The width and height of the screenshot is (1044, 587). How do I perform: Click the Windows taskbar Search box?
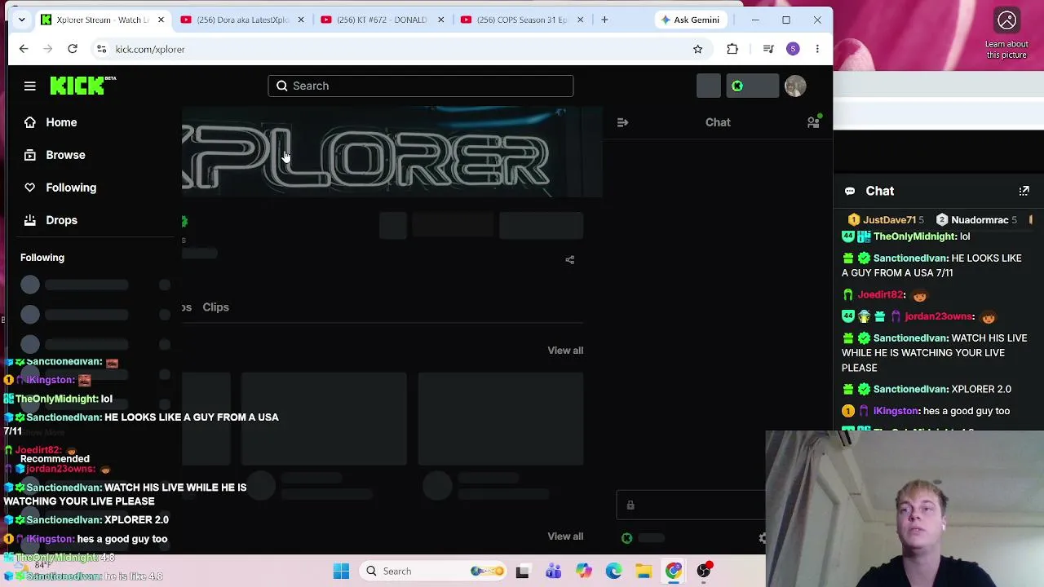431,571
